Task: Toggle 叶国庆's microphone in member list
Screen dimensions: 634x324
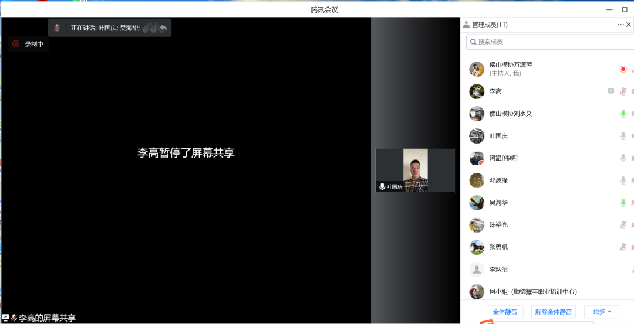Action: (623, 136)
